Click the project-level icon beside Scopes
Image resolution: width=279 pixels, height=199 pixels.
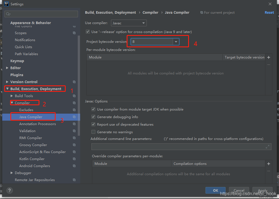tap(74, 33)
